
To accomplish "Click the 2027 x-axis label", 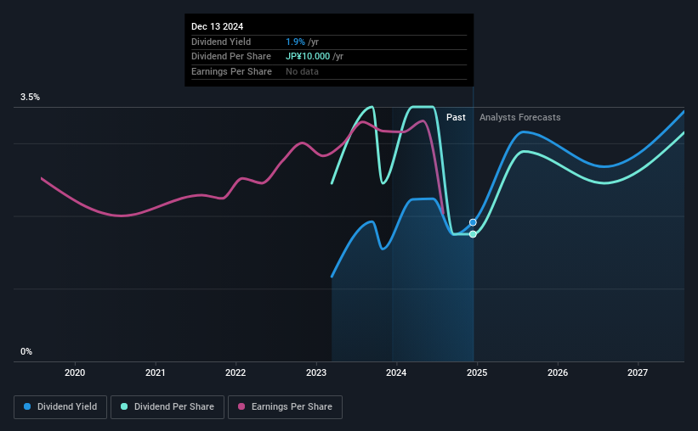I will point(638,372).
